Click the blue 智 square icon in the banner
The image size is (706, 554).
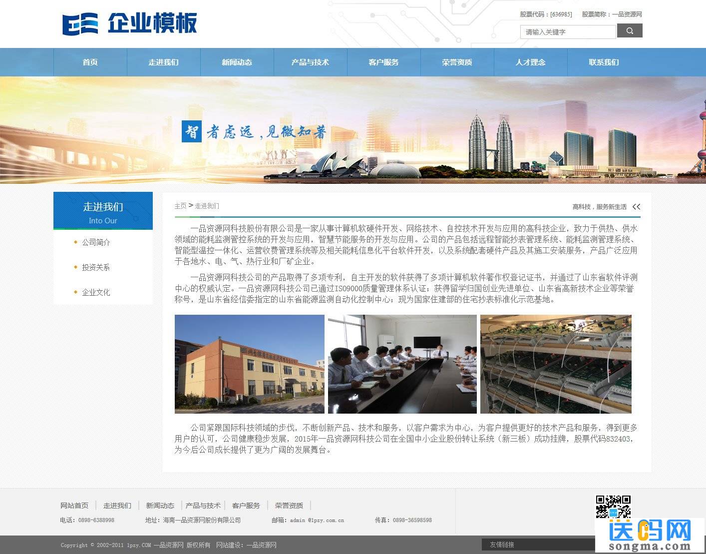click(x=191, y=131)
